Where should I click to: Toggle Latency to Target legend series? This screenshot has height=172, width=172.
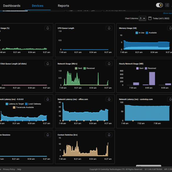coord(15,104)
